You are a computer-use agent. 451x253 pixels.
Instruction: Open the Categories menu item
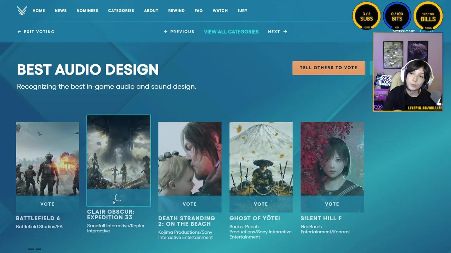(x=121, y=11)
